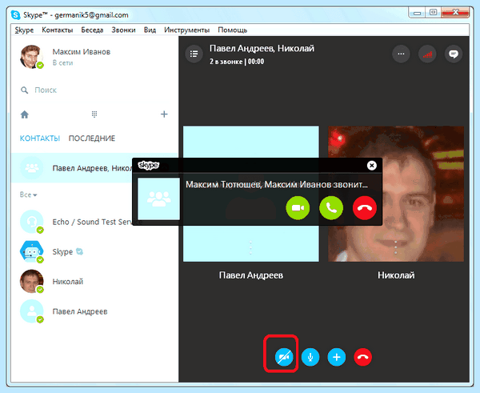Select the Skype bot contact
The image size is (480, 393).
tap(94, 251)
